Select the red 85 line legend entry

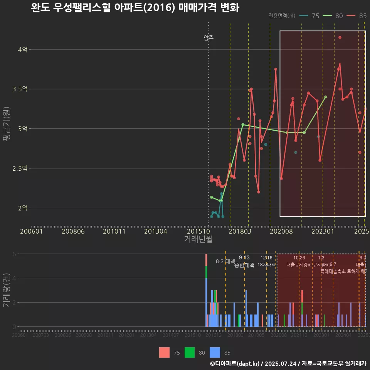pos(356,16)
